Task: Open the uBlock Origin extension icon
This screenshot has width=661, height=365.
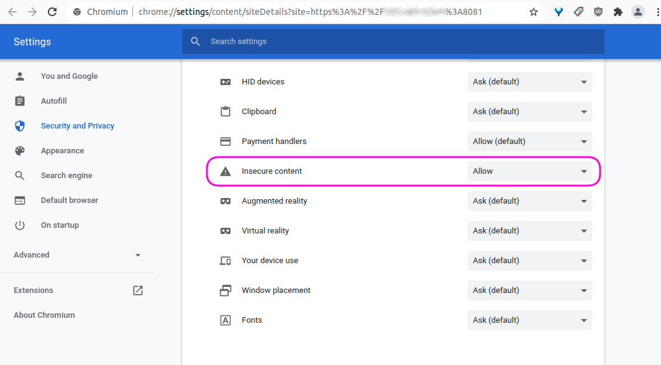Action: 598,11
